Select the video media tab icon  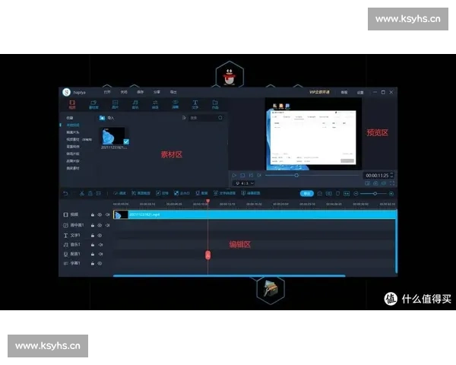coord(73,103)
